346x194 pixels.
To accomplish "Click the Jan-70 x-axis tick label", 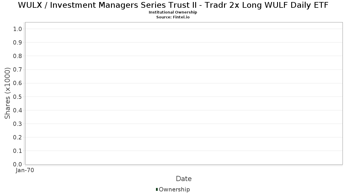I will pos(25,170).
